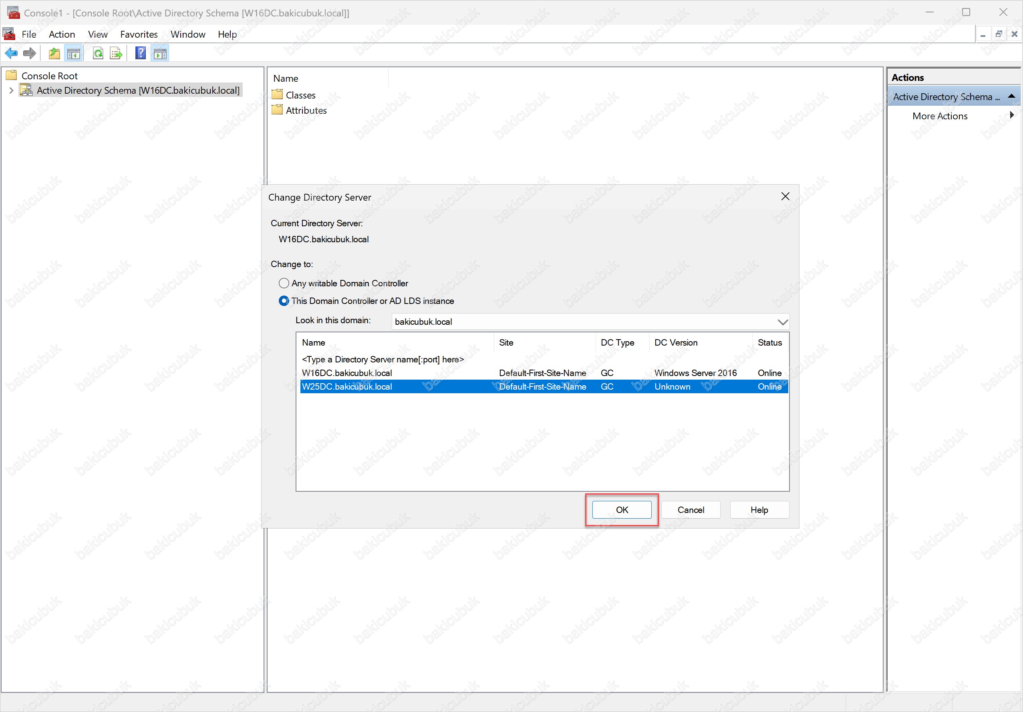Click Active Directory Schema header in Actions pane
Image resolution: width=1023 pixels, height=712 pixels.
pyautogui.click(x=954, y=97)
